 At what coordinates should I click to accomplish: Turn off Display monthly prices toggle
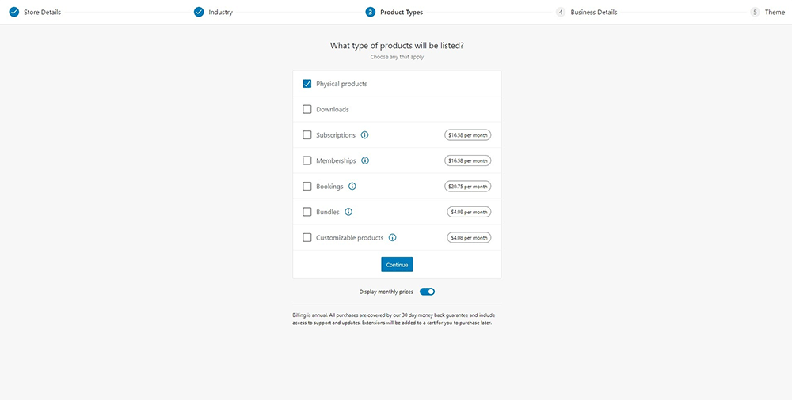pyautogui.click(x=427, y=292)
